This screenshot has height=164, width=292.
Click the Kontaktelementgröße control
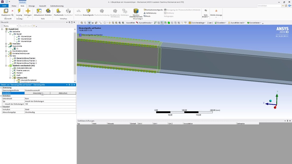(x=153, y=10)
